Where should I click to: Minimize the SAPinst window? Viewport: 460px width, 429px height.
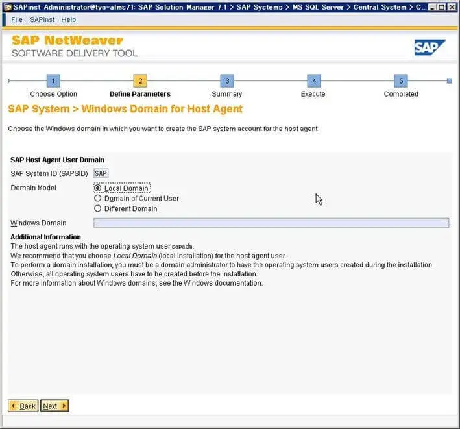[x=431, y=7]
